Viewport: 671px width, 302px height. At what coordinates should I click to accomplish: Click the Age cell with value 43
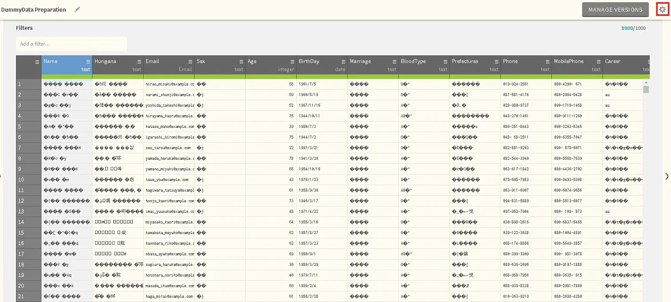click(271, 180)
